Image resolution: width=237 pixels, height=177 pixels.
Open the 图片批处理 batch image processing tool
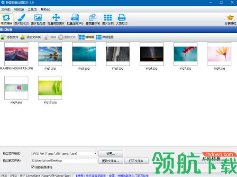tap(38, 19)
